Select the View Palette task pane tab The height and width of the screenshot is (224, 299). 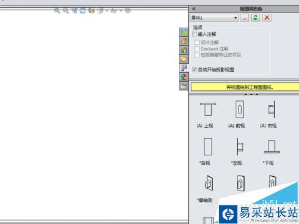(184, 68)
